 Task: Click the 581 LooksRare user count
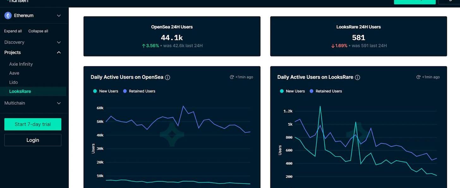pos(359,38)
